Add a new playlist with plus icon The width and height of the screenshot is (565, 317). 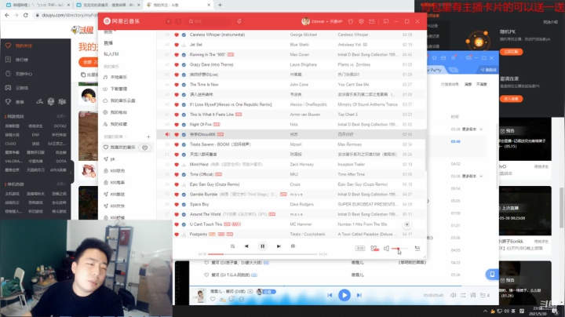click(148, 137)
